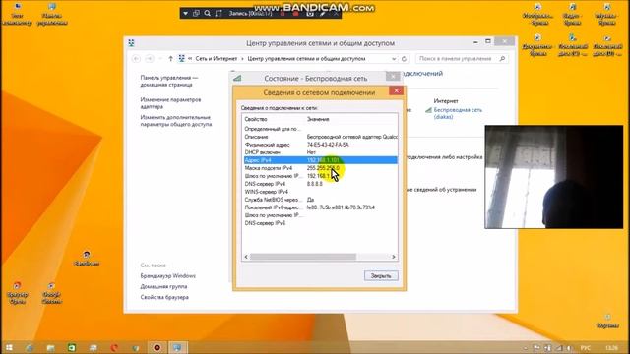
Task: Select 'Маска подсети IPv4' row
Action: pyautogui.click(x=320, y=168)
